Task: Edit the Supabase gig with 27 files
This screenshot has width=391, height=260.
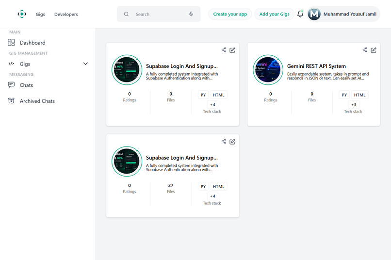Action: [232, 142]
